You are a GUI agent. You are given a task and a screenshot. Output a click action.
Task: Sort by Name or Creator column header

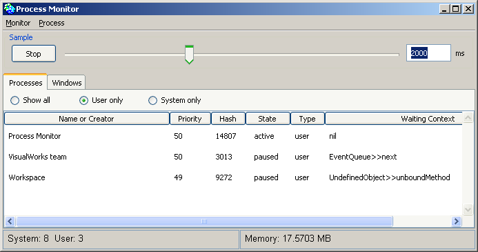click(x=87, y=119)
